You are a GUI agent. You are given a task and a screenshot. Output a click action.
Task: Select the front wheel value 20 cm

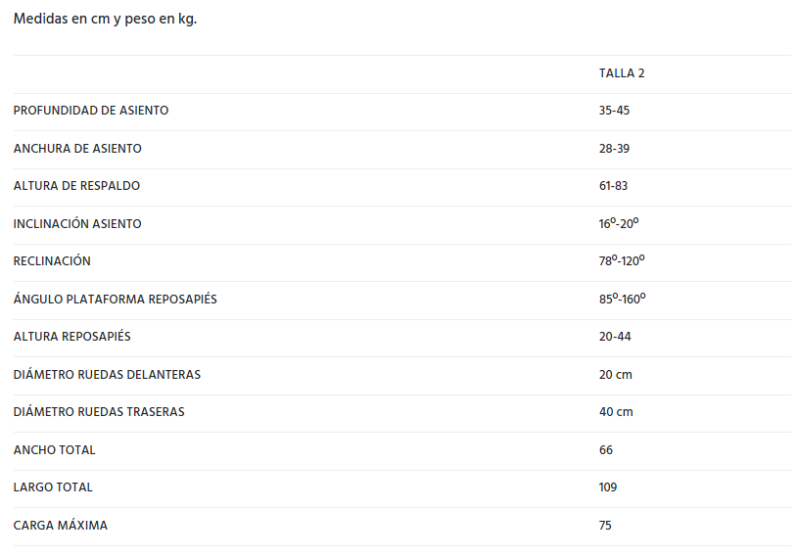point(616,375)
